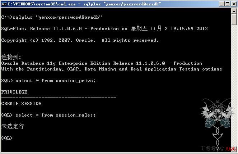Click 'select * from session_privs;' query

coord(56,81)
